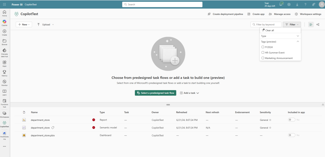Viewport: 325px width, 157px height.
Task: Click the sidebar ellipsis more button
Action: click(x=4, y=146)
